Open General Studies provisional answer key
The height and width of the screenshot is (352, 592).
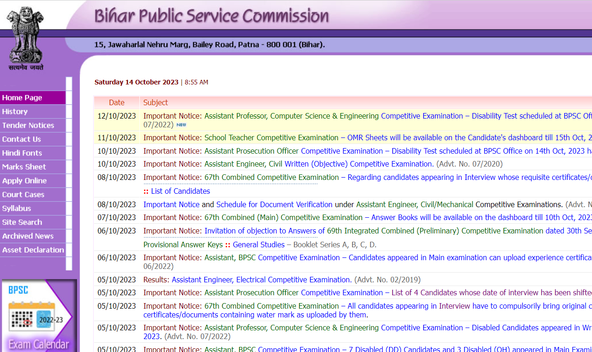coord(258,245)
